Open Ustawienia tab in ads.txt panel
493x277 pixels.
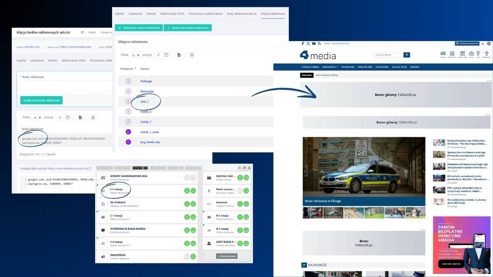coord(37,60)
